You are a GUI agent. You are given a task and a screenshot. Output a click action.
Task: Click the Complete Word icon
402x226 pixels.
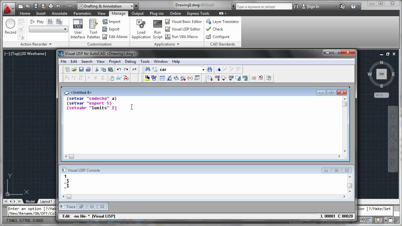coord(134,69)
